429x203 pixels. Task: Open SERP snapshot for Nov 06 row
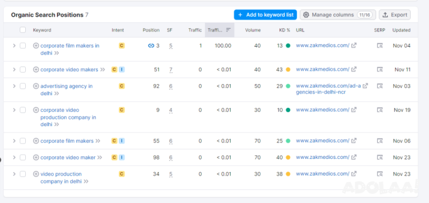(x=380, y=141)
